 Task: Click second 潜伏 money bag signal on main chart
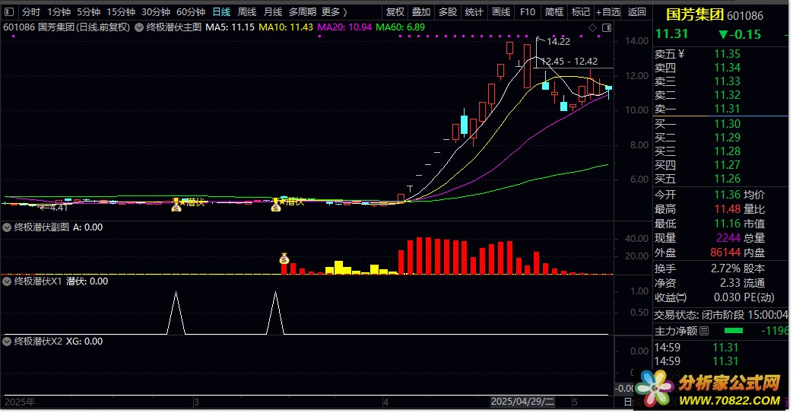click(276, 205)
